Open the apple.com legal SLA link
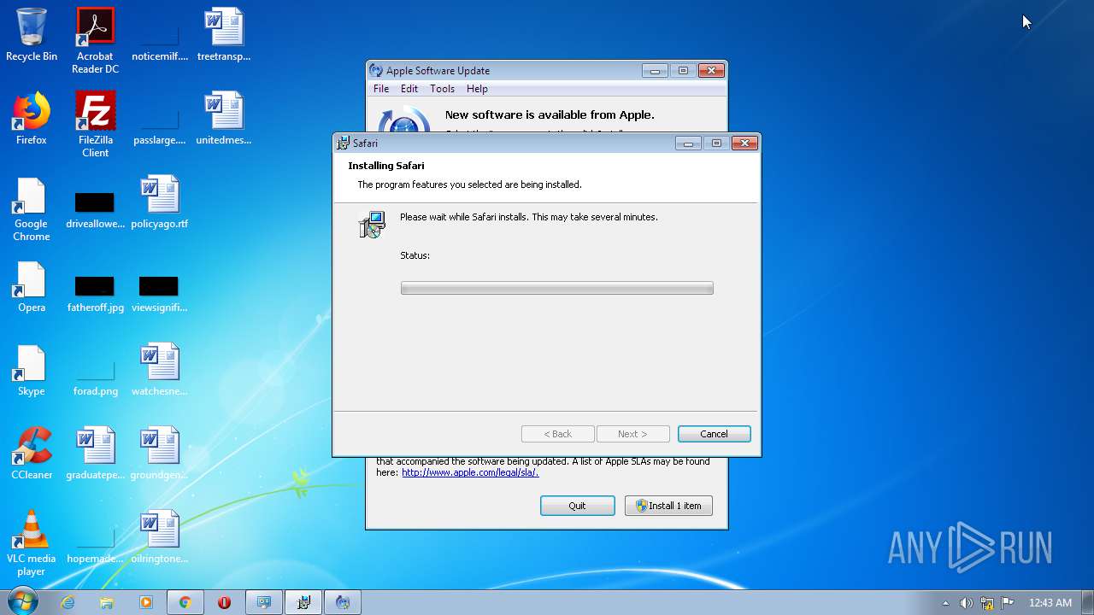 click(x=470, y=472)
